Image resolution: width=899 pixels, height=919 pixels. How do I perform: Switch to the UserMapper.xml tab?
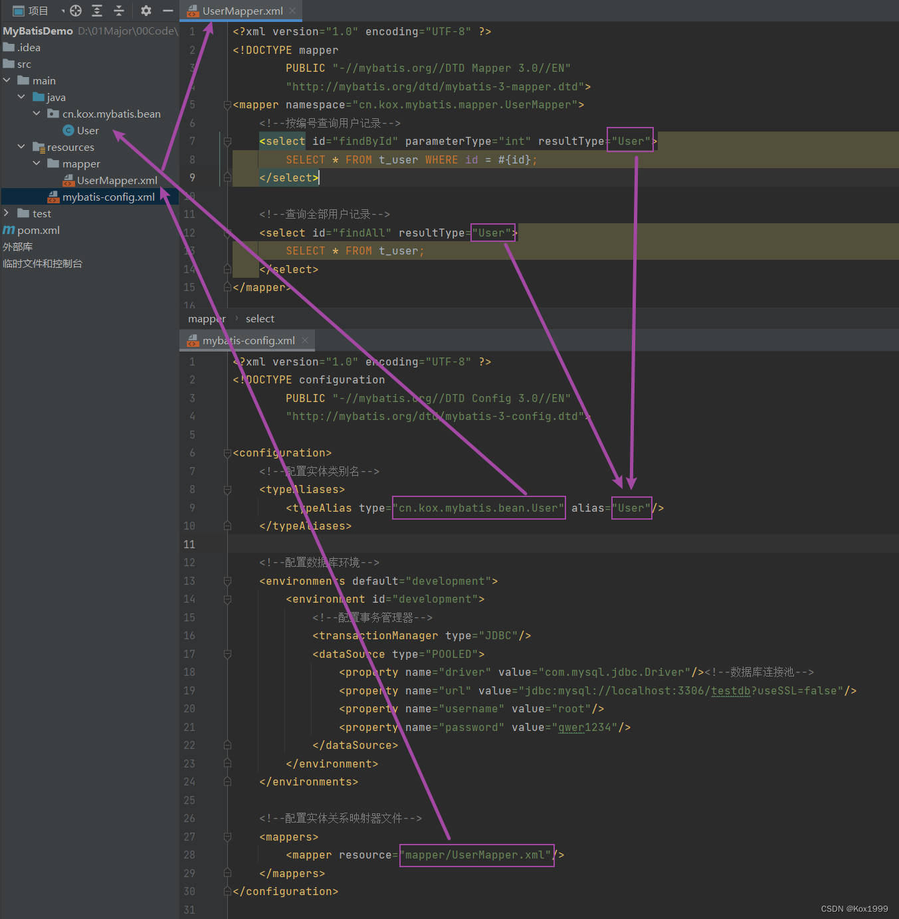tap(242, 11)
